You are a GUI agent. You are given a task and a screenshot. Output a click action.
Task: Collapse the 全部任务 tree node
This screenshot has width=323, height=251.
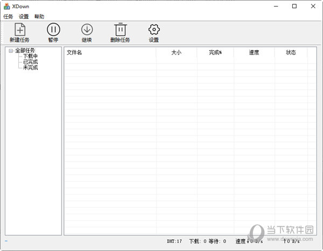[11, 51]
